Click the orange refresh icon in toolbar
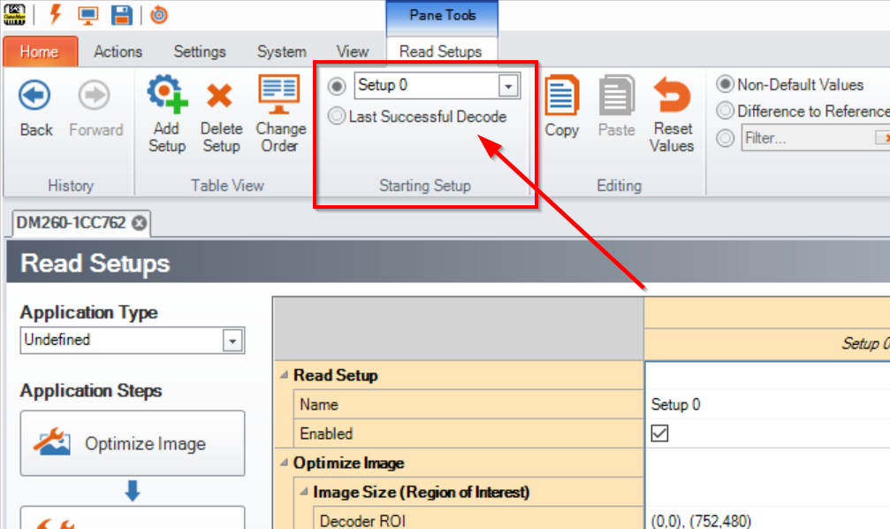The image size is (890, 529). coord(160,14)
